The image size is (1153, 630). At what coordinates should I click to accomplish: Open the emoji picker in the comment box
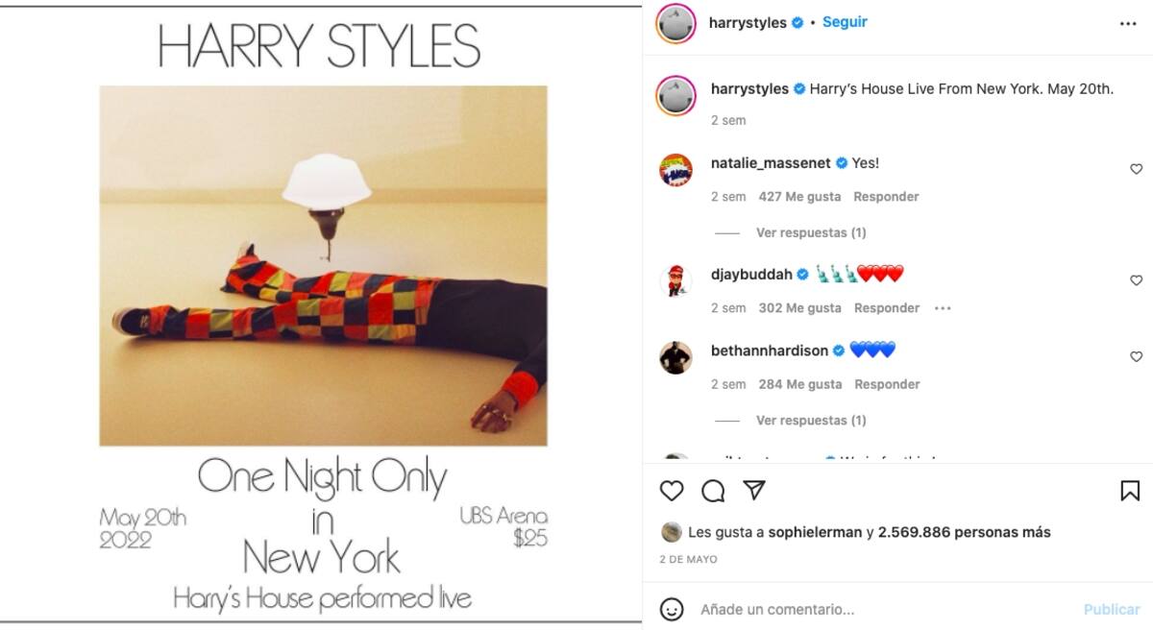click(x=673, y=609)
